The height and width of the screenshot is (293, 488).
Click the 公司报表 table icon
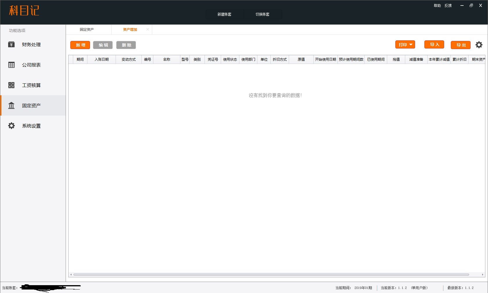click(x=11, y=65)
